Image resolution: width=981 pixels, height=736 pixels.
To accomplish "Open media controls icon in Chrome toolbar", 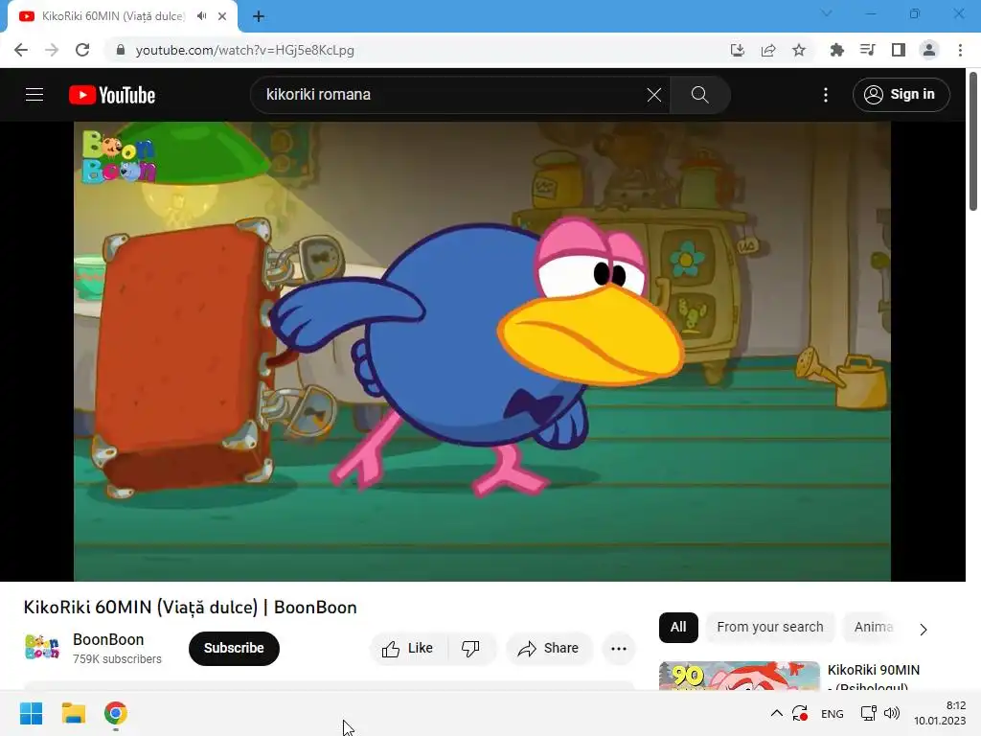I will coord(868,50).
